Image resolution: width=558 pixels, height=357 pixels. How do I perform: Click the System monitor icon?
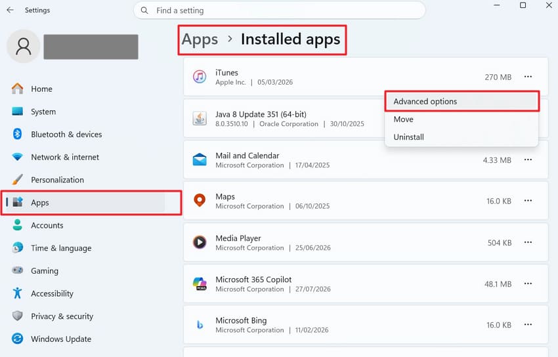[x=17, y=112]
